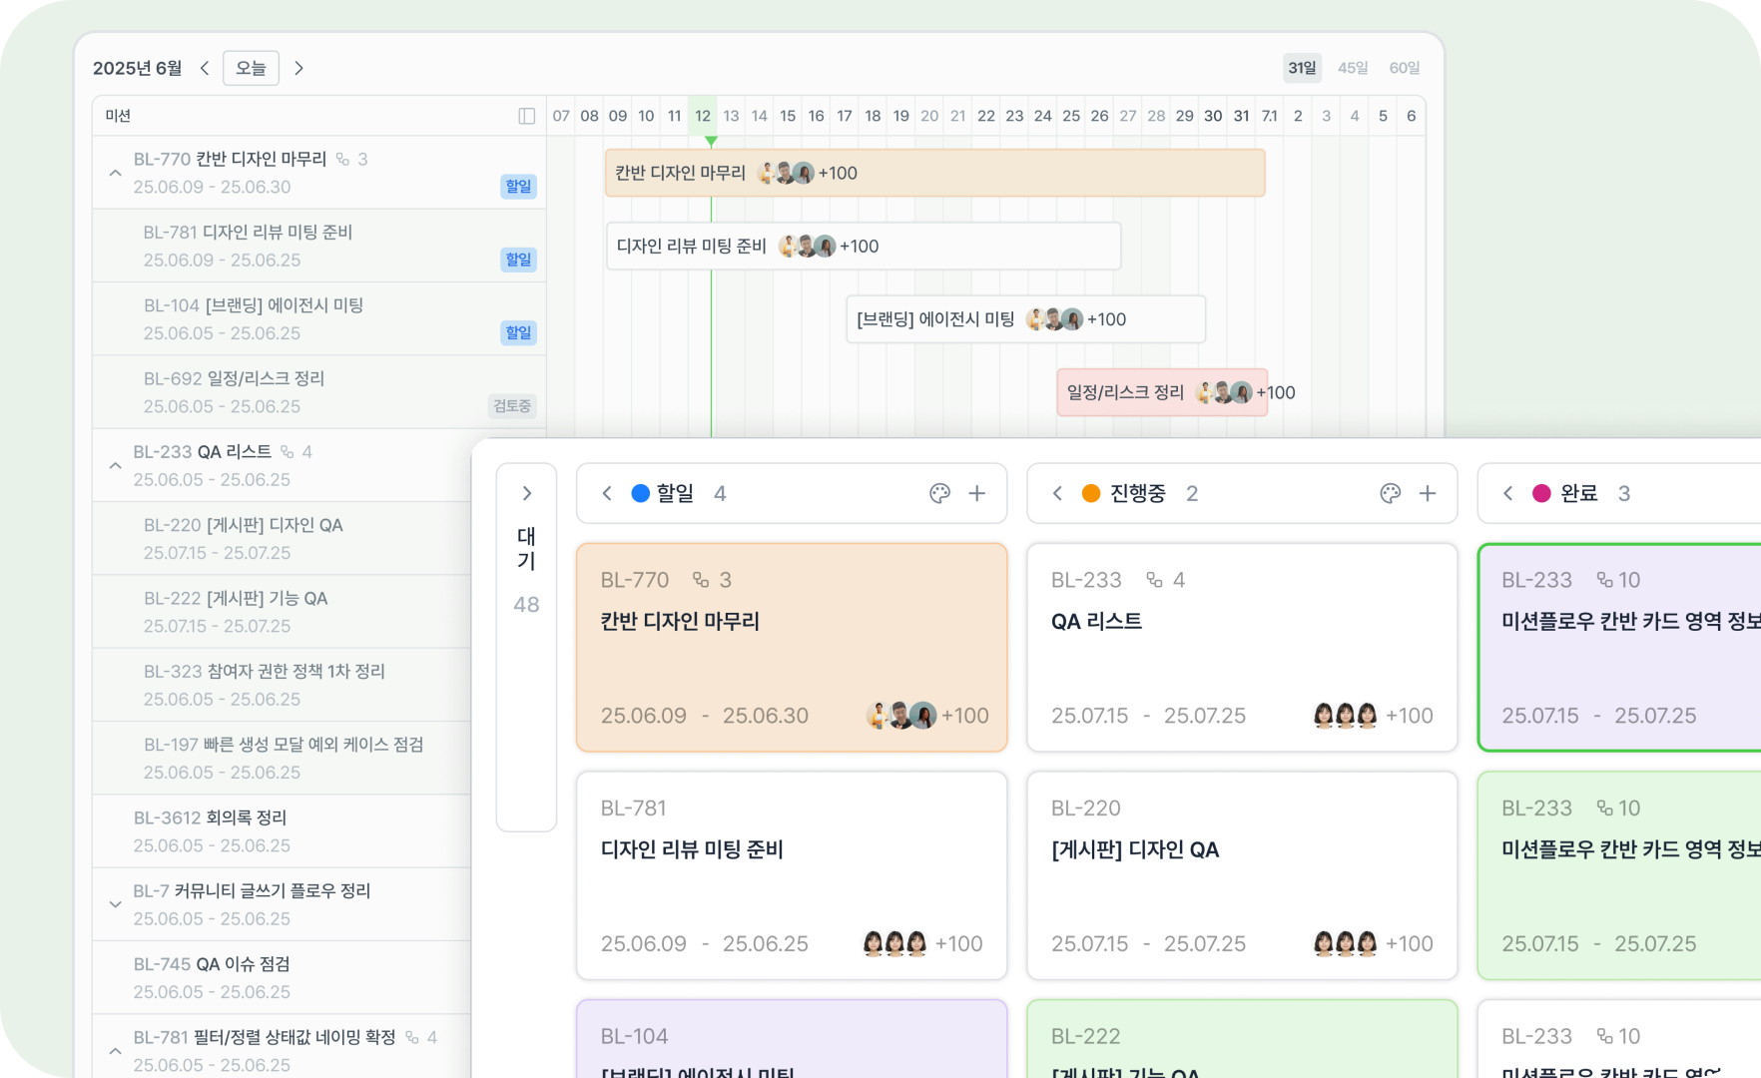Select the 일정/리스크 정리 timeline bar
The width and height of the screenshot is (1761, 1078).
1162,392
